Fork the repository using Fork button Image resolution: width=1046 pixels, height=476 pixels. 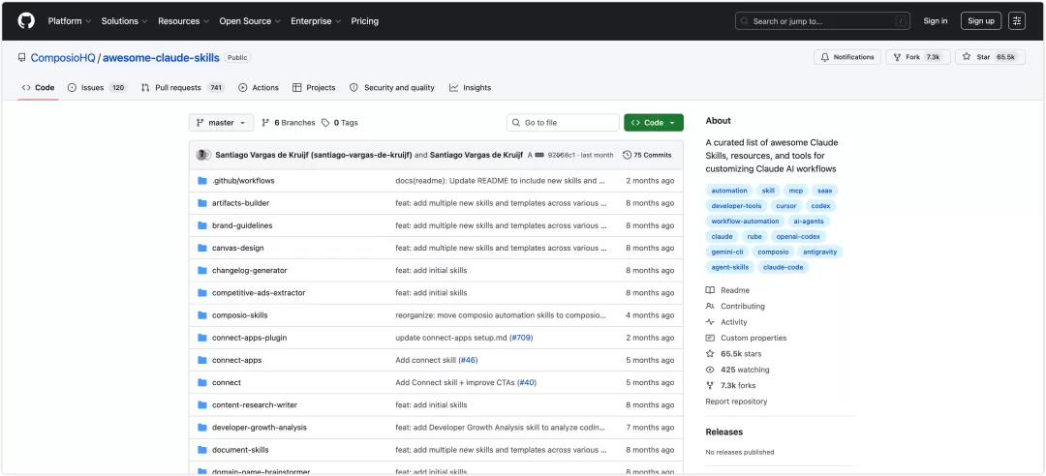918,57
